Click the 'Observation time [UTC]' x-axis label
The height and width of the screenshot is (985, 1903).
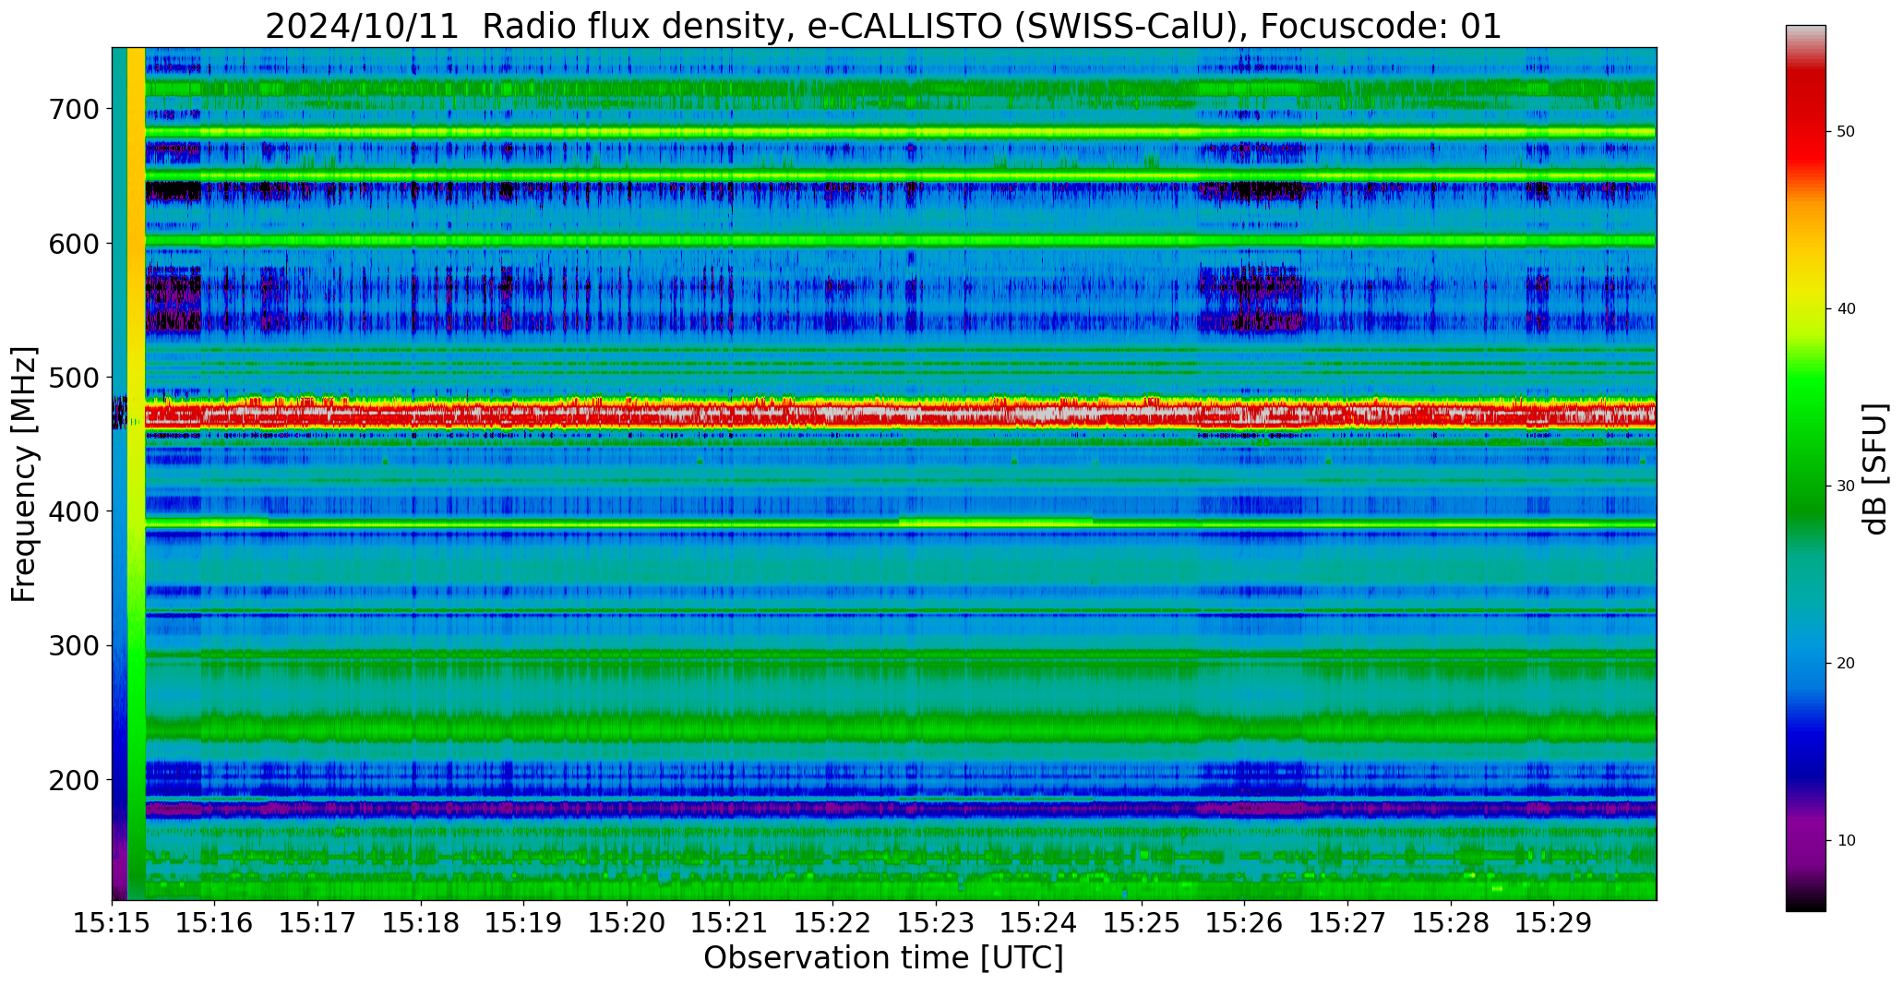(x=883, y=958)
